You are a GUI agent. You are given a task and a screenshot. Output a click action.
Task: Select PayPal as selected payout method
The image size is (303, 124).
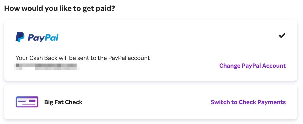click(151, 51)
